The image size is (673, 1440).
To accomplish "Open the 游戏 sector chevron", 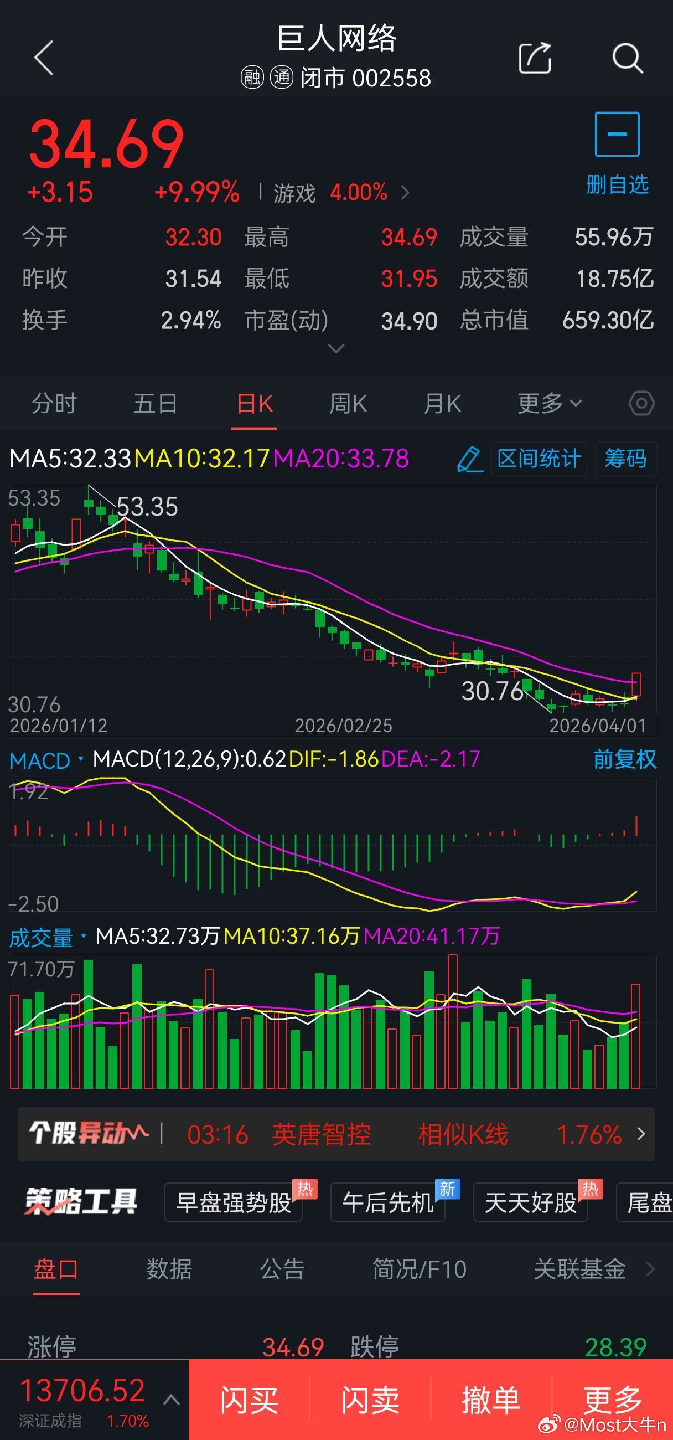I will (406, 193).
